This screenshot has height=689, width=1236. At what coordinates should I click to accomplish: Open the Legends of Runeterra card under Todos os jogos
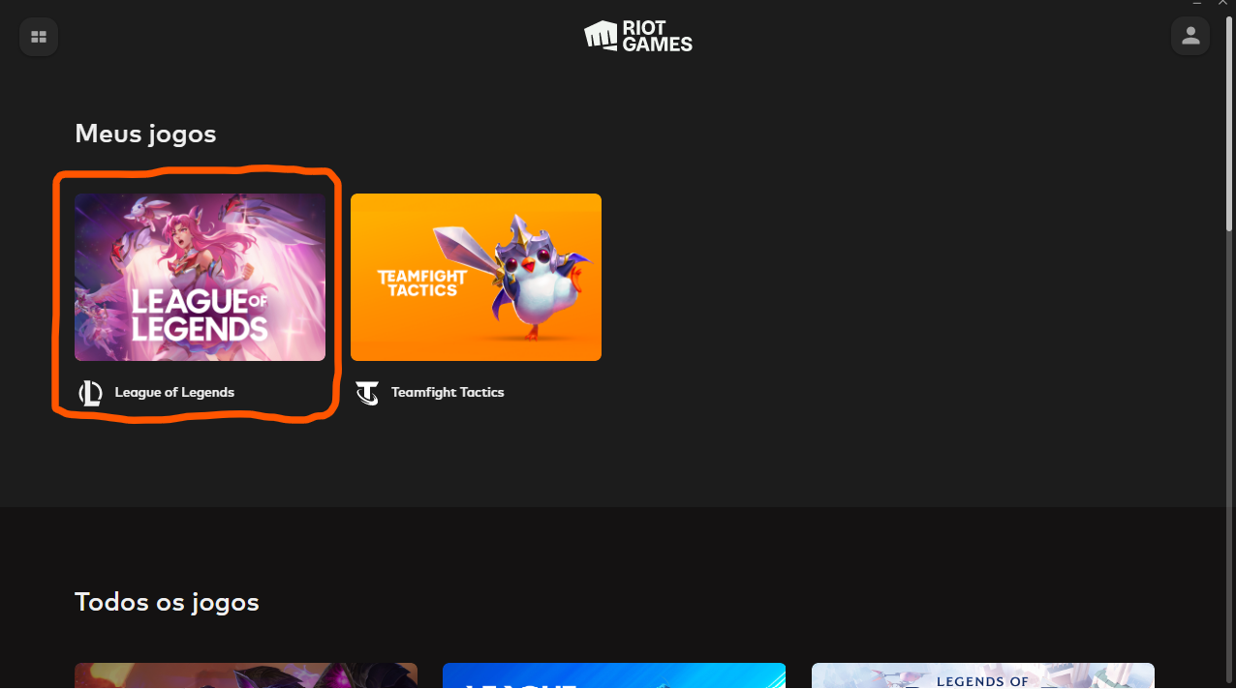[982, 675]
